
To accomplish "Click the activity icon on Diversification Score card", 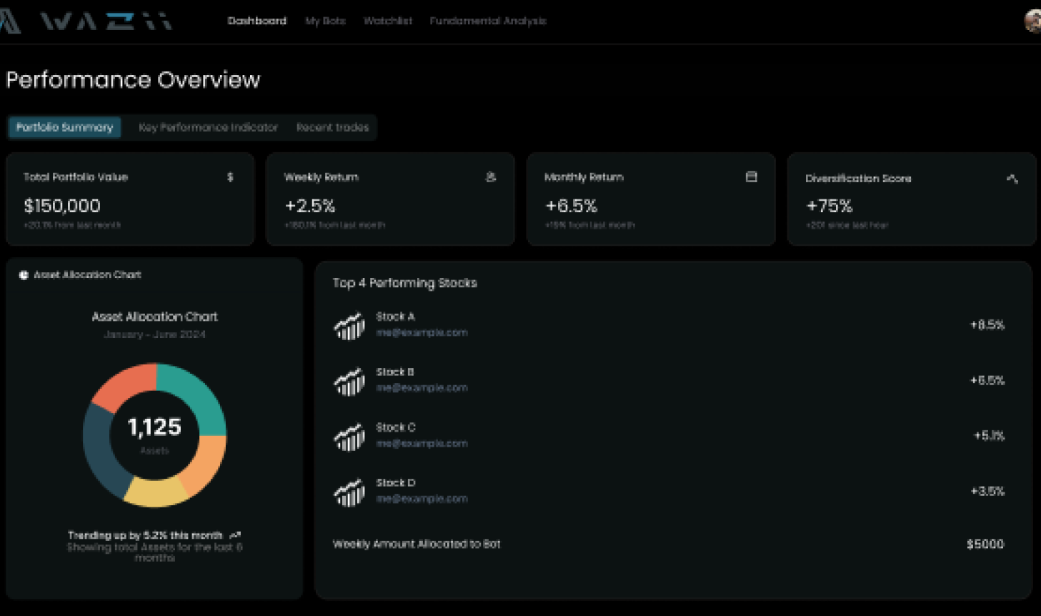I will pyautogui.click(x=1011, y=179).
